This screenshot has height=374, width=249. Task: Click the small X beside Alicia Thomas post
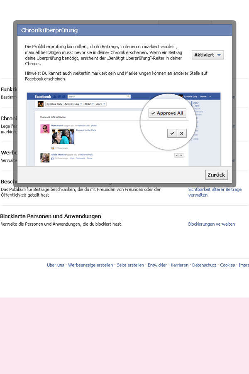point(181,155)
